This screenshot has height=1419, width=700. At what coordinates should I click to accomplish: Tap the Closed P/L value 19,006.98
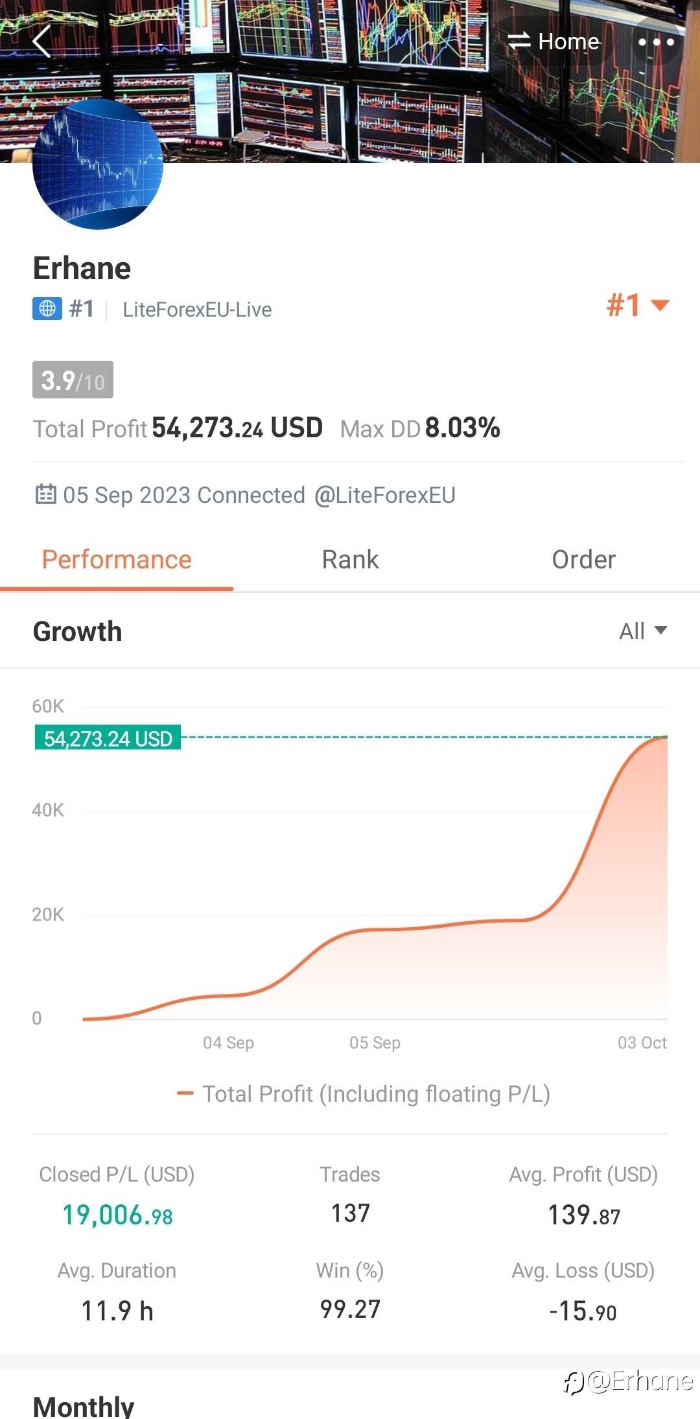(117, 1215)
